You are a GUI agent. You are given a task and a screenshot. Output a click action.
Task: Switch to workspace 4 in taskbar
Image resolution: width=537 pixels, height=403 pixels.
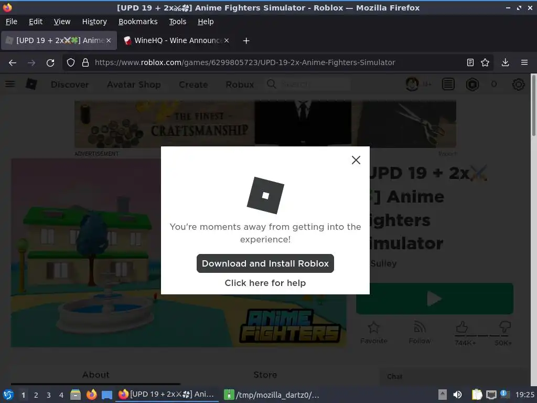tap(61, 395)
